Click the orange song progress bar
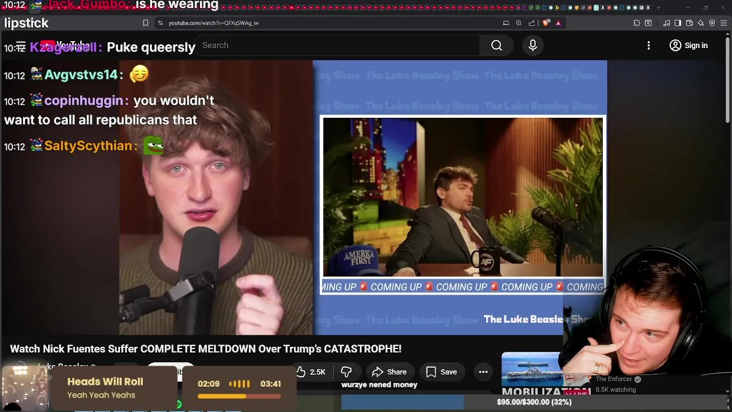 coord(239,397)
